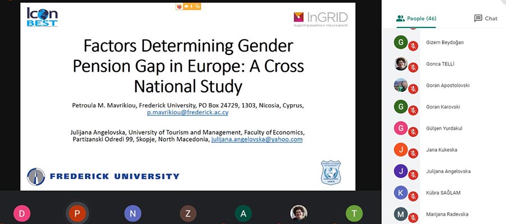The height and width of the screenshot is (224, 506).
Task: Click the participant tile with photo avatar
Action: pos(299,213)
